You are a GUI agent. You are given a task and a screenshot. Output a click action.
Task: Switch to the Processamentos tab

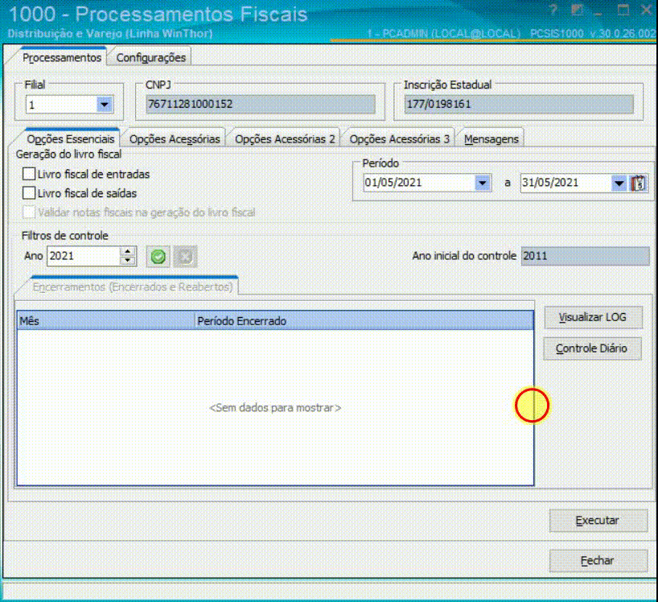[62, 57]
